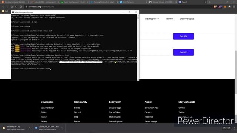Viewport: 237px width, 133px height.
Task: Click the Command Prompt title bar icon
Action: coord(13,12)
